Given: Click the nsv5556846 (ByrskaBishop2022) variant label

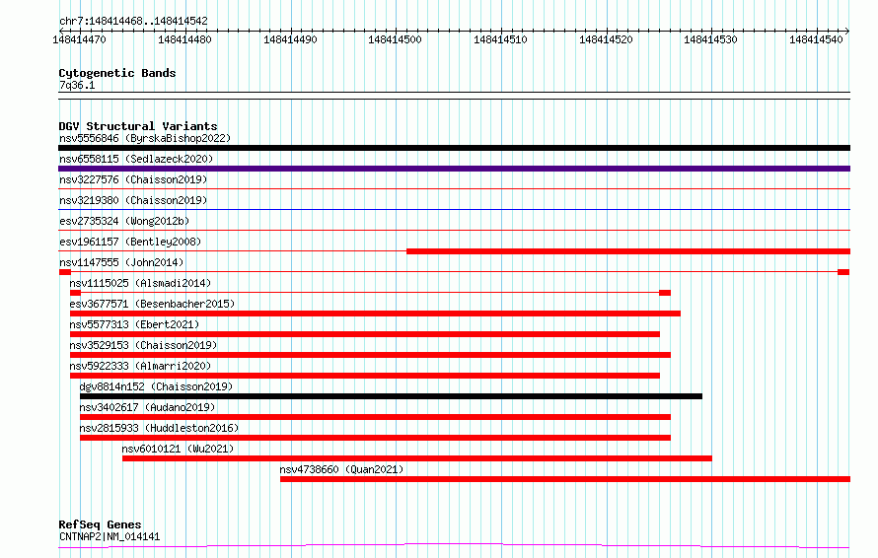Looking at the screenshot, I should 145,138.
